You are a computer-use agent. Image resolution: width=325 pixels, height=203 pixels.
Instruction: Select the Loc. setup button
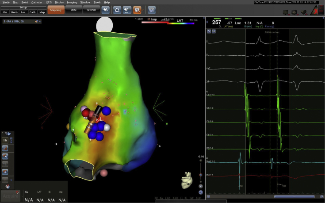pyautogui.click(x=23, y=12)
